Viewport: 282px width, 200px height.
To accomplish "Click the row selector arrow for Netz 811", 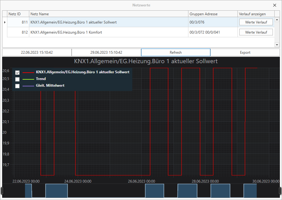I will (5, 22).
